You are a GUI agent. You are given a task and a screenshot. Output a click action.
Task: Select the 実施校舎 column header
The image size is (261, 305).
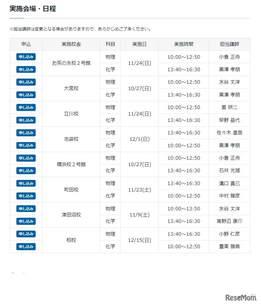tap(71, 44)
